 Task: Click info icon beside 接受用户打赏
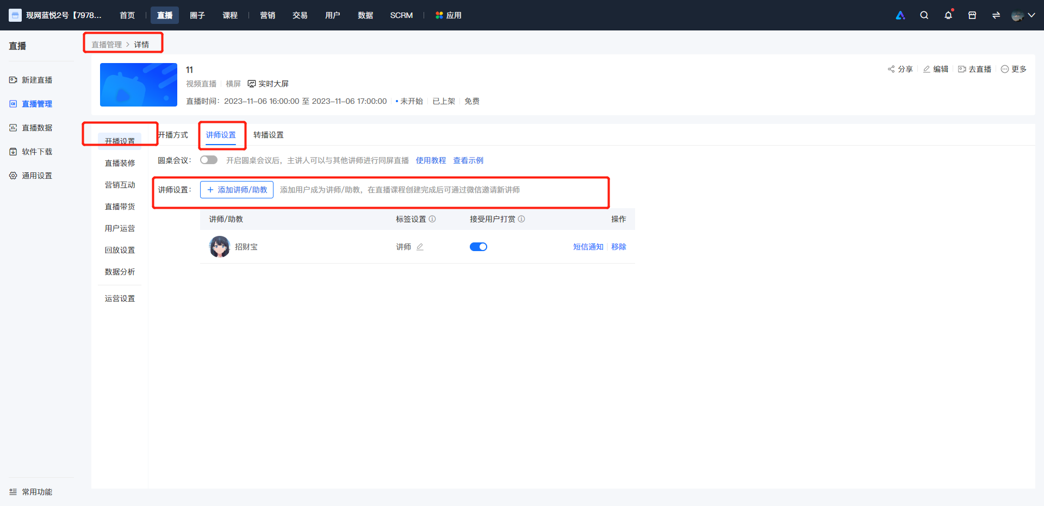521,219
